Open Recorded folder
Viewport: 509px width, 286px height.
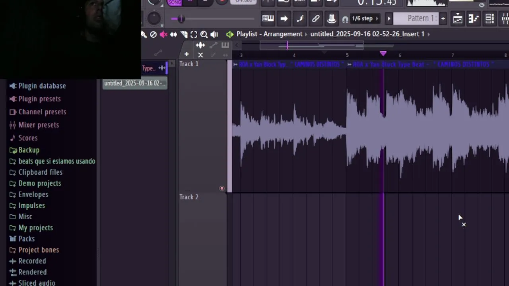[32, 261]
